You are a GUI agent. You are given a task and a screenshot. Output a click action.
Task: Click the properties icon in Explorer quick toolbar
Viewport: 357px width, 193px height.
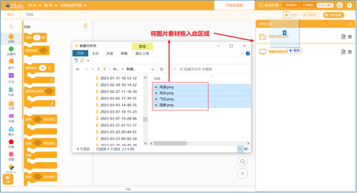tap(82, 61)
